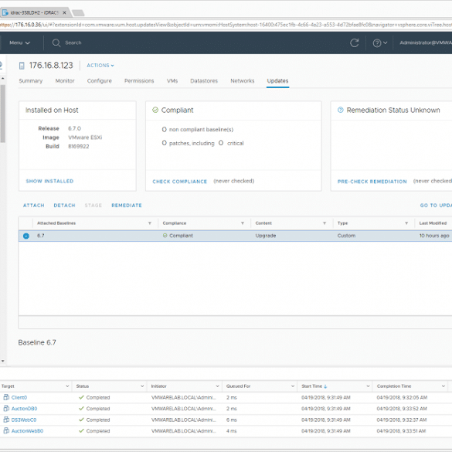
Task: Open the Initiator column dropdown
Action: [x=217, y=386]
